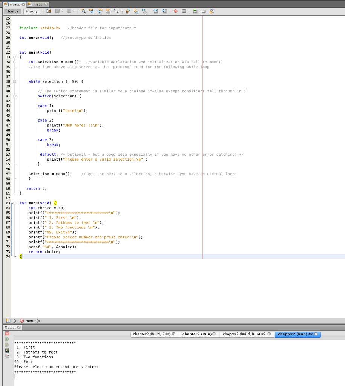345x386 pixels.
Task: Close chapter2 (Run) output tab
Action: coord(214,334)
